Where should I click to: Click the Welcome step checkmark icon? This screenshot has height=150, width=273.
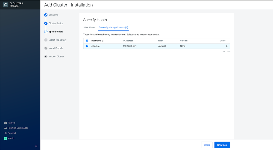pyautogui.click(x=46, y=15)
